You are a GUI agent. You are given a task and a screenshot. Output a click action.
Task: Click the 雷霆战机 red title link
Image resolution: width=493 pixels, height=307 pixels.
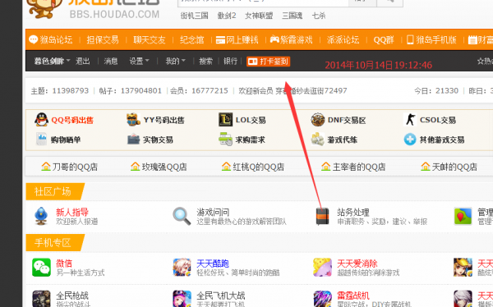pyautogui.click(x=353, y=296)
